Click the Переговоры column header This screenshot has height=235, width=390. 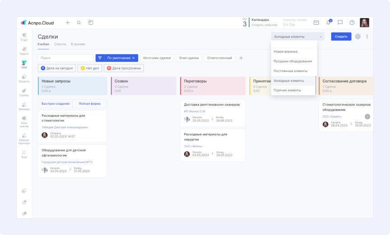(x=213, y=86)
